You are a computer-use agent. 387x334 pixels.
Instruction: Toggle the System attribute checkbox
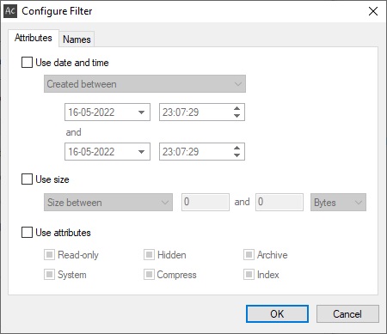coord(49,275)
